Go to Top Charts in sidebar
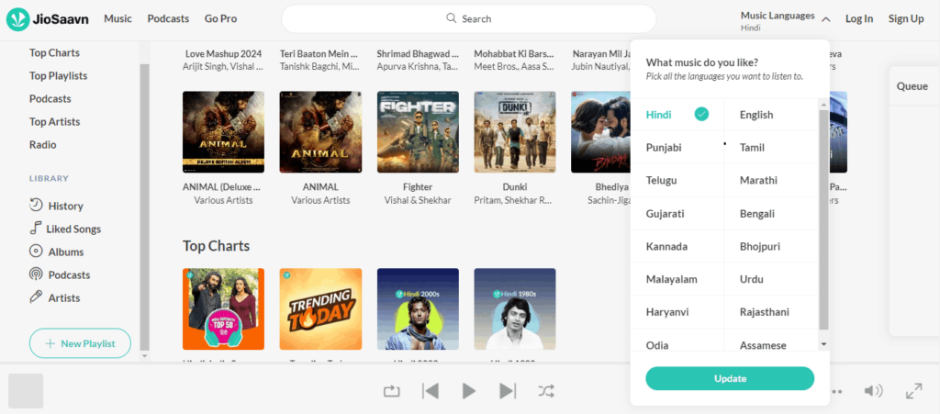940x414 pixels. (54, 52)
